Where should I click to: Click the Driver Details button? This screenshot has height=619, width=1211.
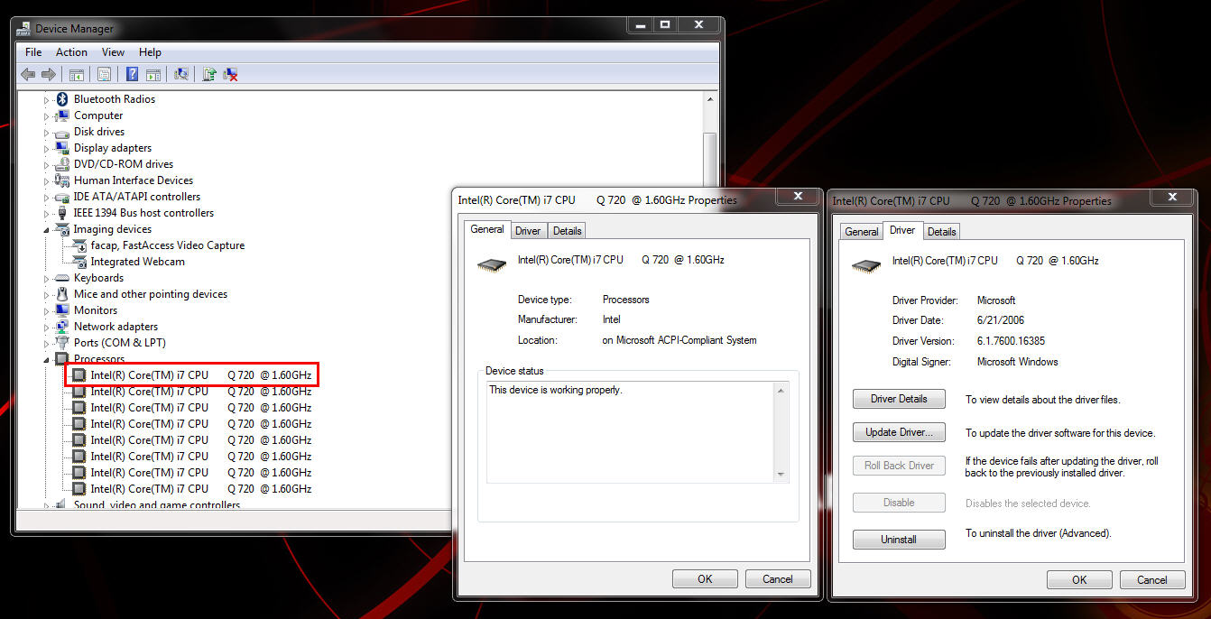(899, 399)
